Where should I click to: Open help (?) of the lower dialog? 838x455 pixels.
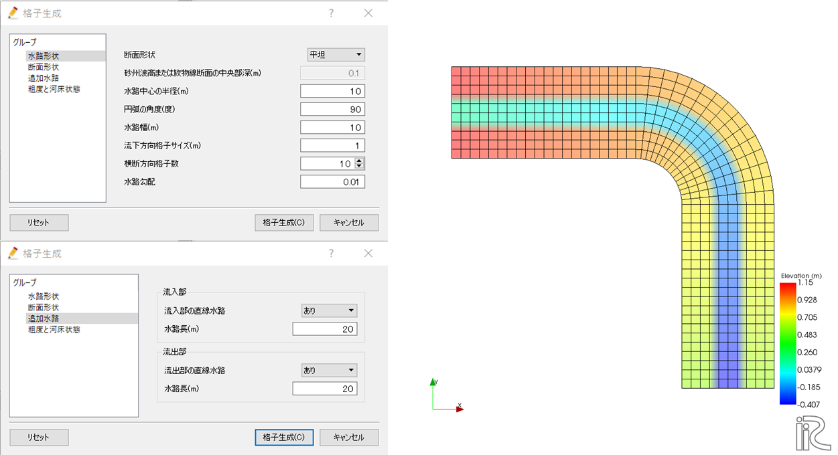[332, 254]
